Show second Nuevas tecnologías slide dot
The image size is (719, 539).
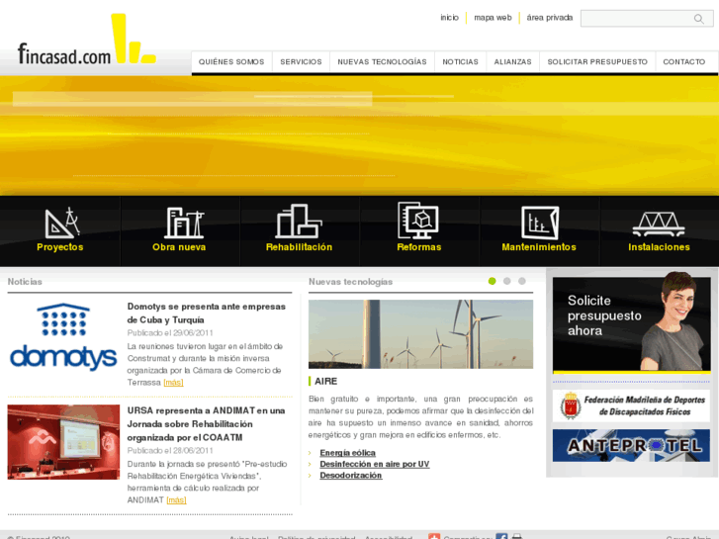coord(506,281)
